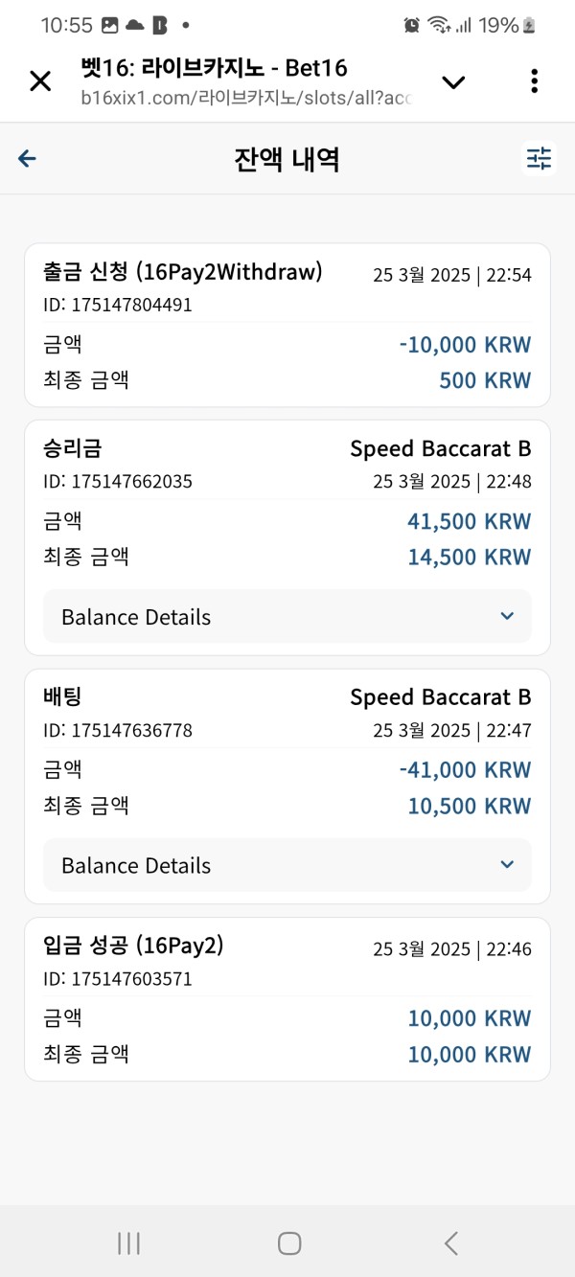Select the 입금 성공 (16Pay2) transaction card
This screenshot has height=1277, width=575.
287,999
